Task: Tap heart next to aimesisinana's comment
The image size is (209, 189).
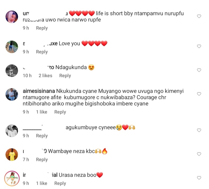Action: pyautogui.click(x=199, y=94)
